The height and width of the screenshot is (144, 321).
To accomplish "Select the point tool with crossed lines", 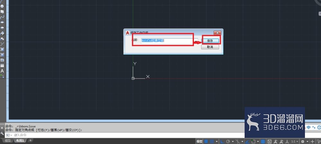I will [2, 44].
